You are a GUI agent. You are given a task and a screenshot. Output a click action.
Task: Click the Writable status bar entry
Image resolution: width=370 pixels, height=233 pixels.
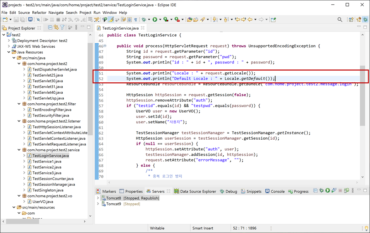click(157, 228)
